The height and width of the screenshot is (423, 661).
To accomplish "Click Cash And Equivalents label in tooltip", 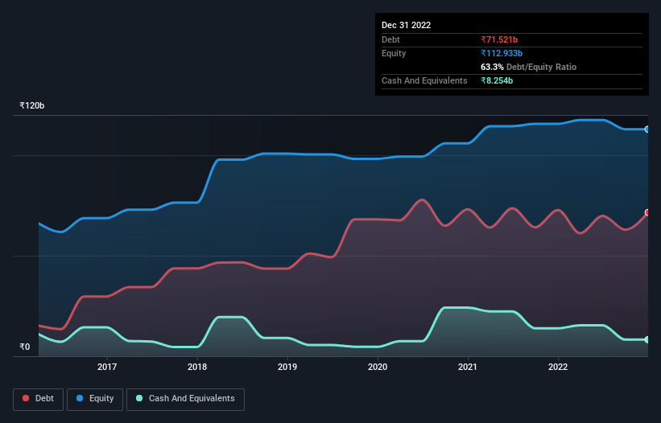I will [424, 80].
